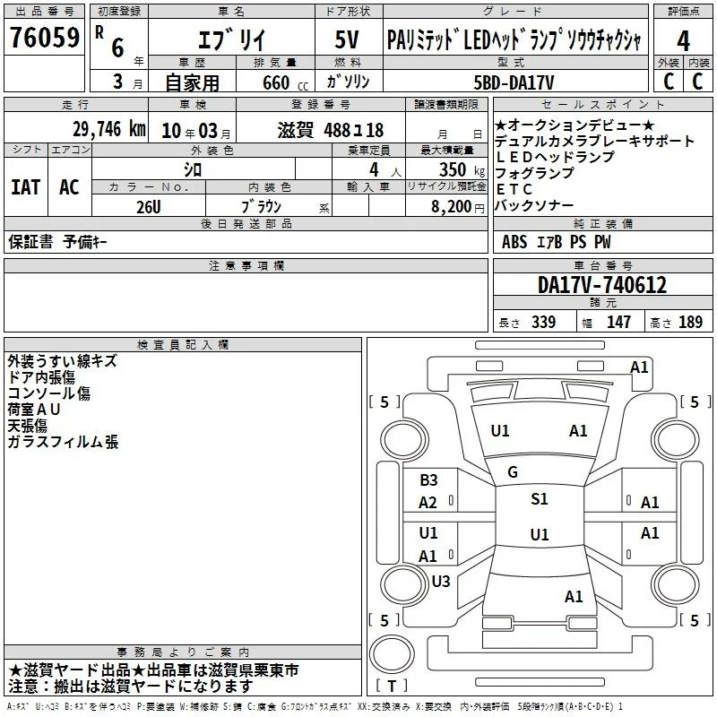The height and width of the screenshot is (717, 717).
Task: Select the U1 mark on the hood
Action: tap(499, 431)
